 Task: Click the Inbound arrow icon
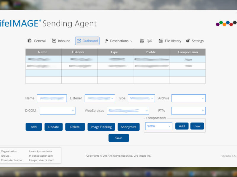54,41
